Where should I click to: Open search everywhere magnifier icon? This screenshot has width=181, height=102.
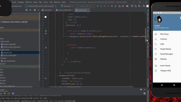pos(144,6)
